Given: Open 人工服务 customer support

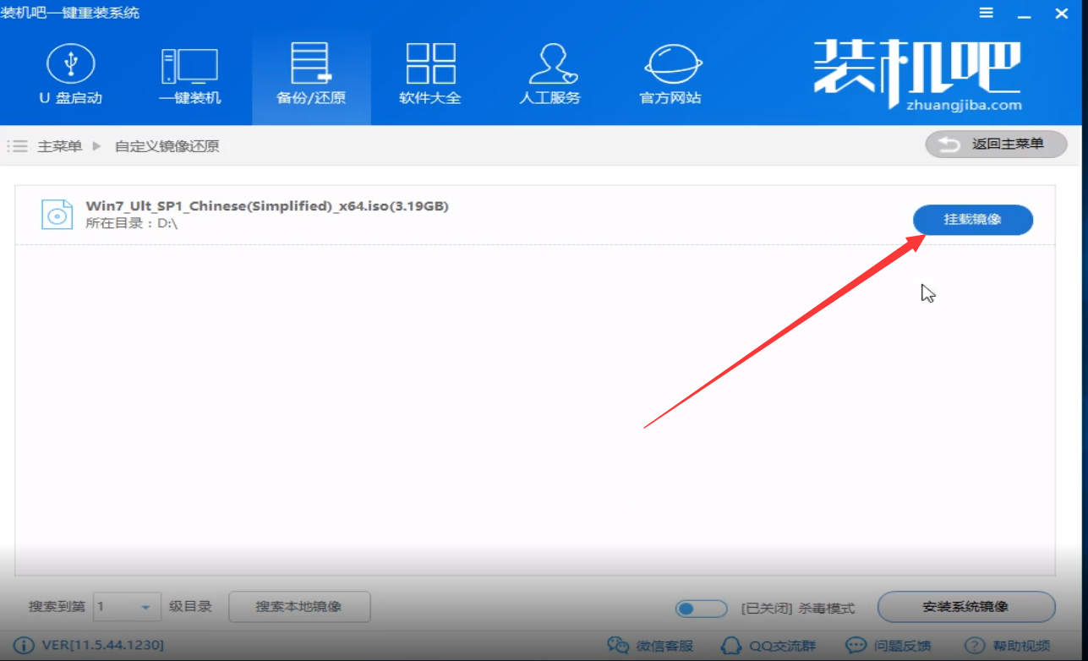Looking at the screenshot, I should pos(550,74).
